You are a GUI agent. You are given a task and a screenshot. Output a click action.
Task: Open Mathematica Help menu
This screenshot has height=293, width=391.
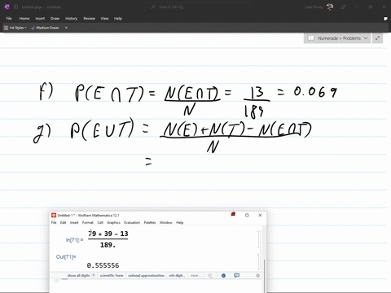tap(180, 222)
